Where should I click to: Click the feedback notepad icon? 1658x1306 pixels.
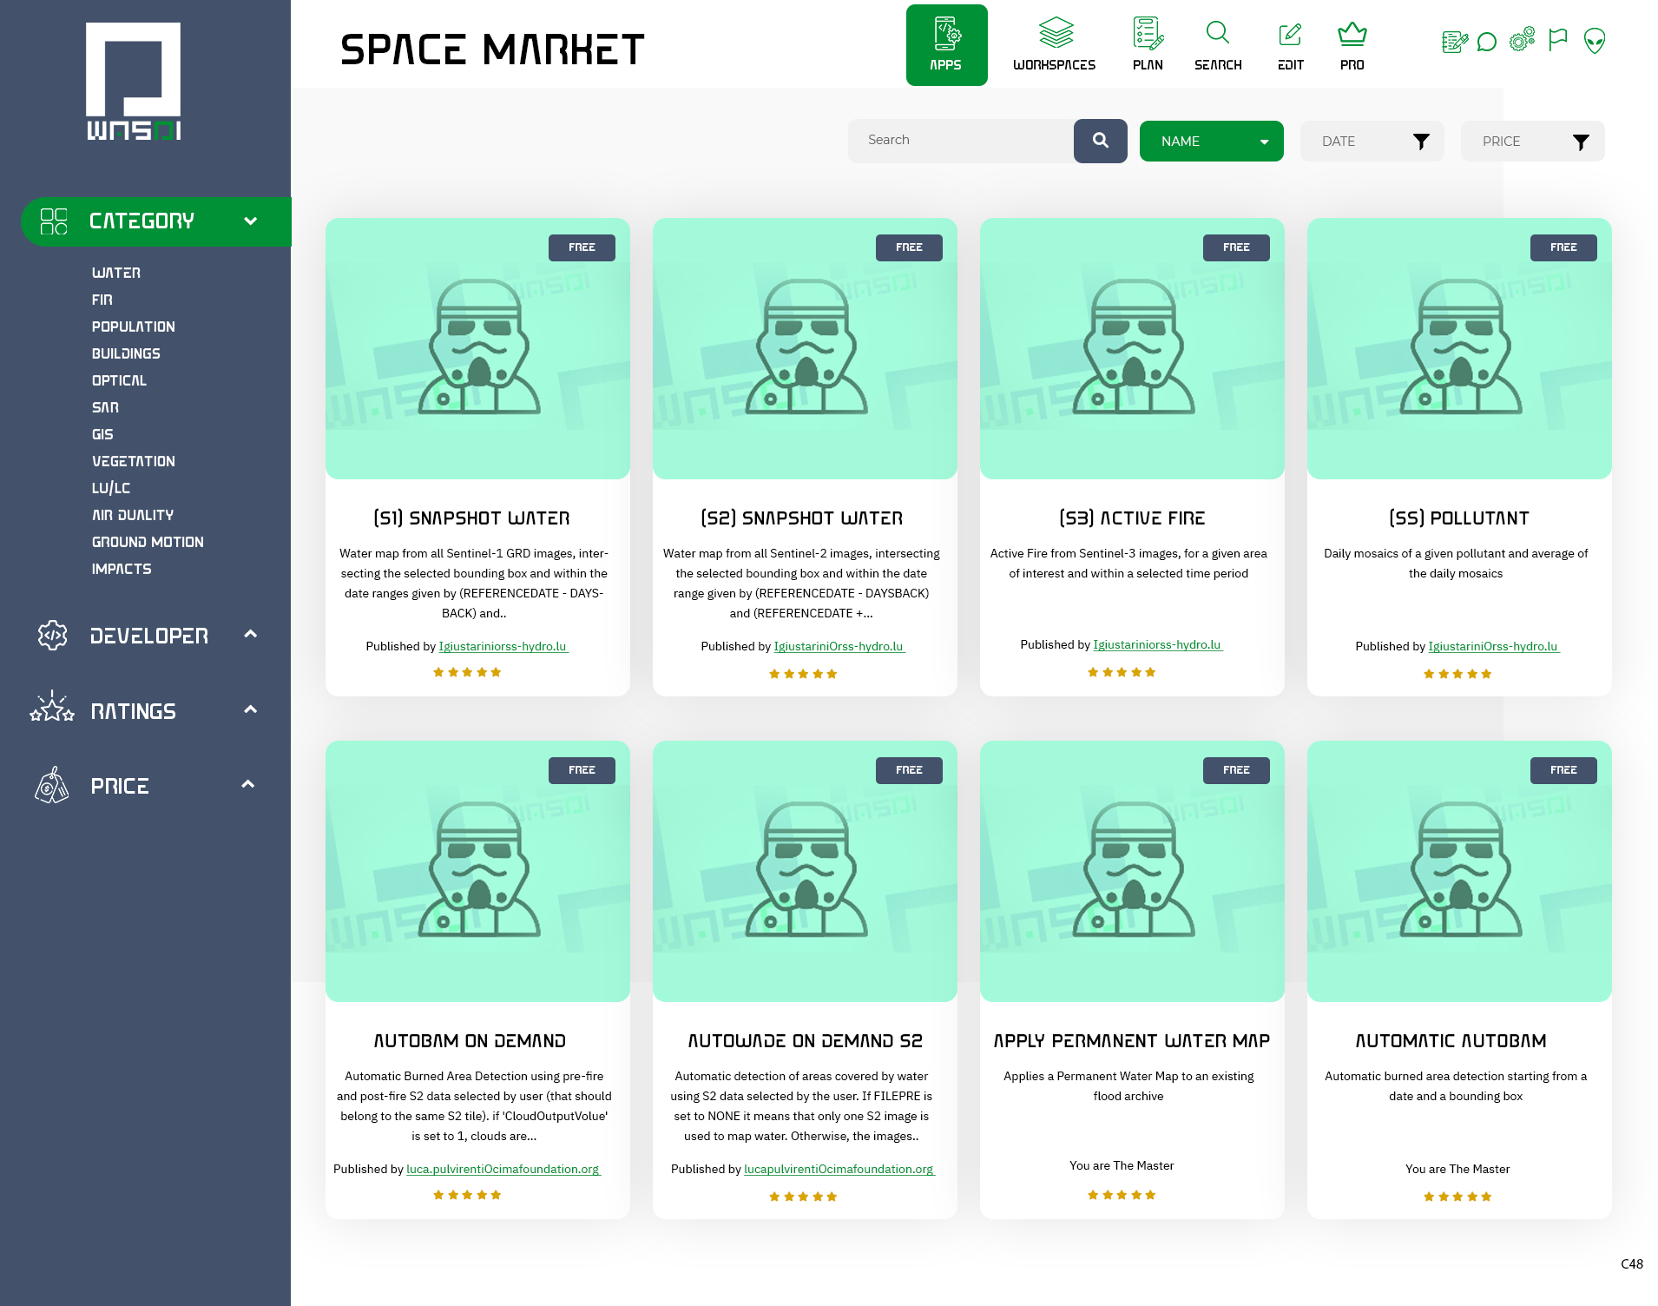(x=1455, y=41)
